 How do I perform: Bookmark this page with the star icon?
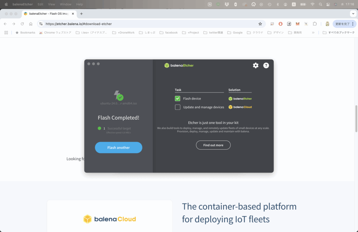click(x=260, y=24)
